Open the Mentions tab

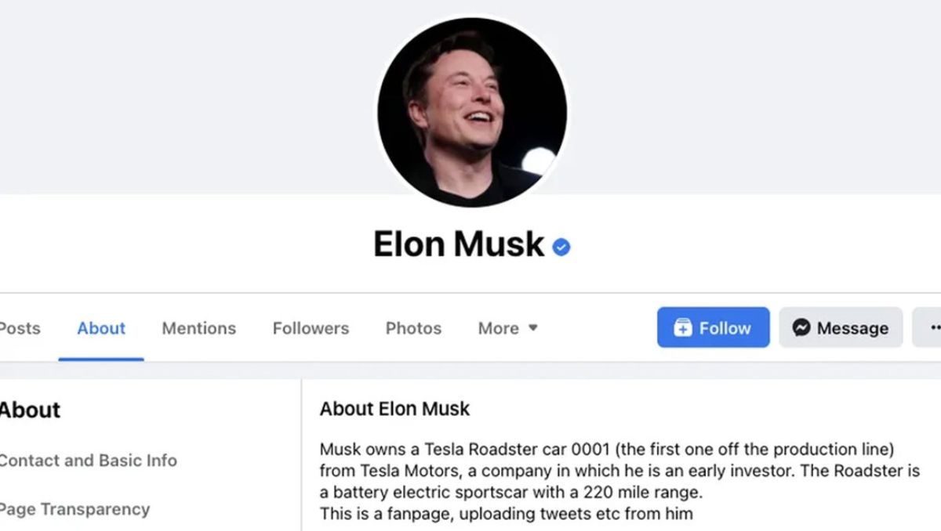coord(198,328)
